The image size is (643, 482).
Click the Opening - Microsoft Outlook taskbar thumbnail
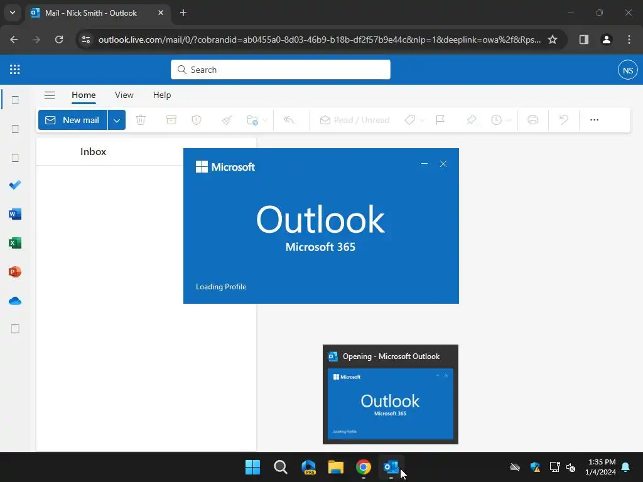click(x=391, y=394)
